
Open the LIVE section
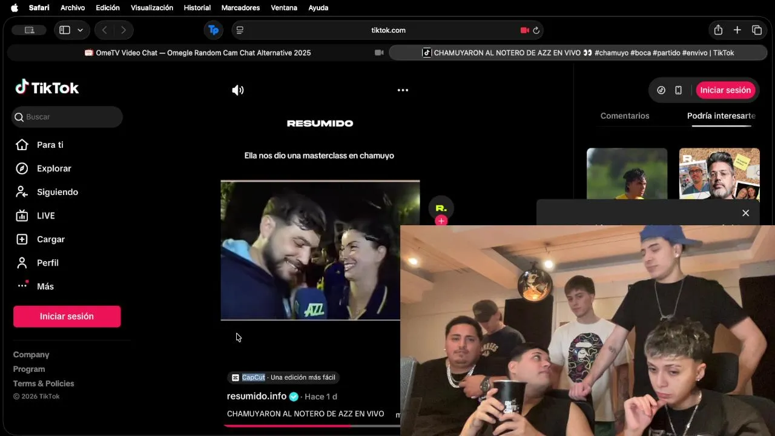(x=35, y=216)
